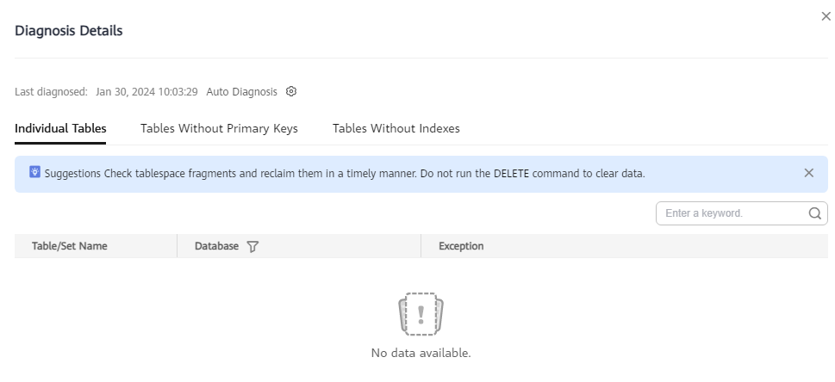Click the empty-state exclamation placeholder icon
Image resolution: width=835 pixels, height=382 pixels.
click(x=421, y=314)
